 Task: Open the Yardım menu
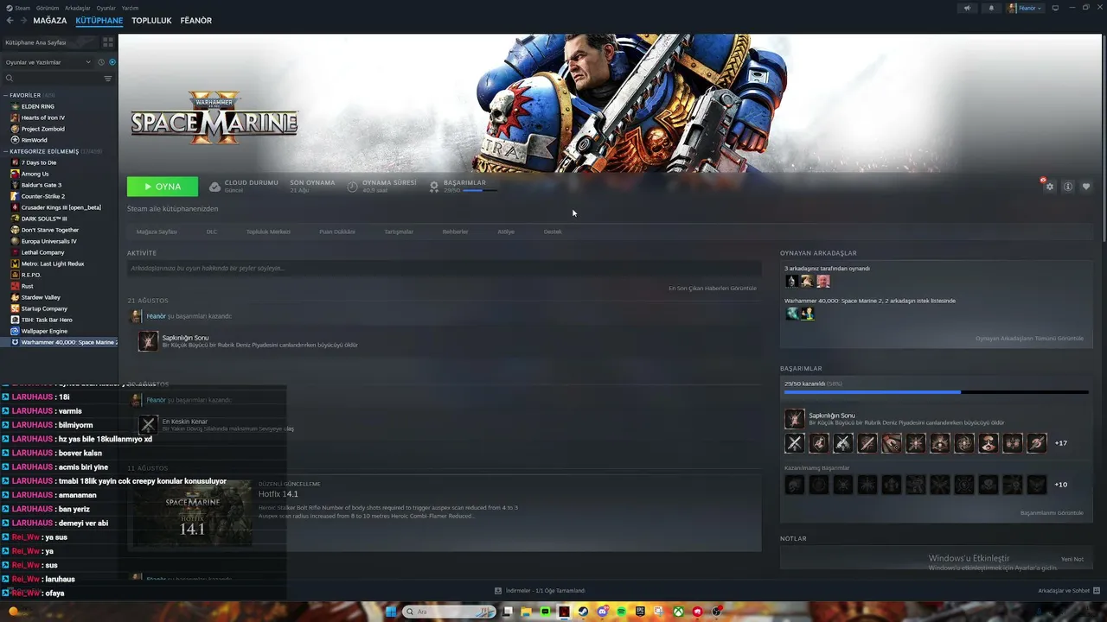point(131,8)
